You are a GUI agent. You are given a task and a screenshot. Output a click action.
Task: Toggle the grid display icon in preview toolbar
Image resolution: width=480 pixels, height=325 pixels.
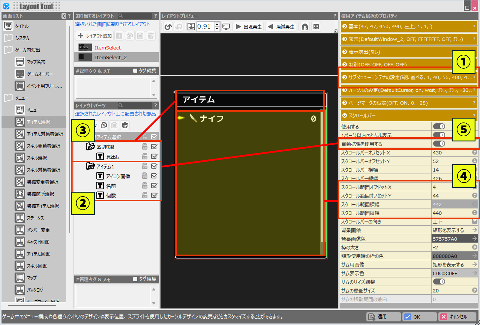tap(316, 27)
